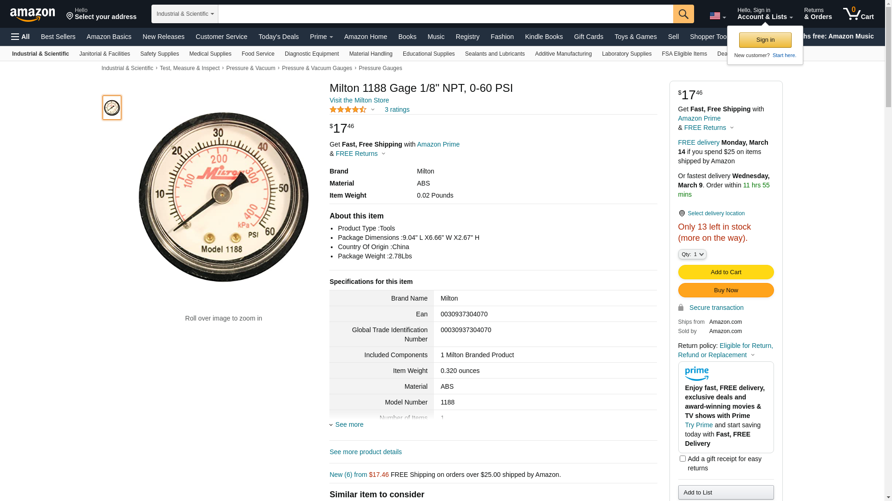Click the star rating icons

coord(348,110)
